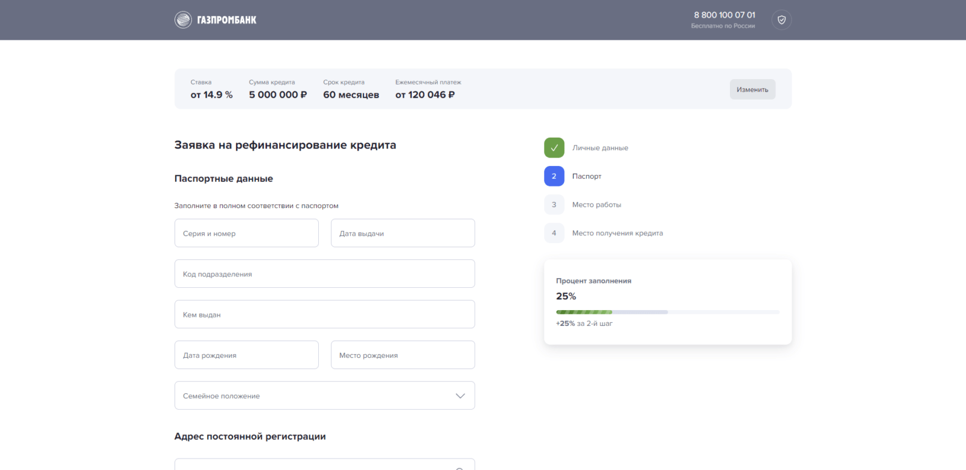Click the +25% за 2-й шаг text

(584, 323)
